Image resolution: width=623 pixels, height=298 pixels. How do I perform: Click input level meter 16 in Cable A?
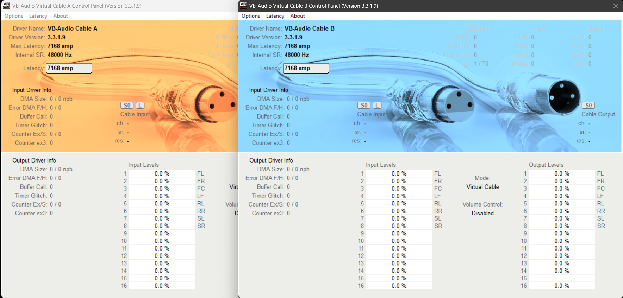[162, 286]
